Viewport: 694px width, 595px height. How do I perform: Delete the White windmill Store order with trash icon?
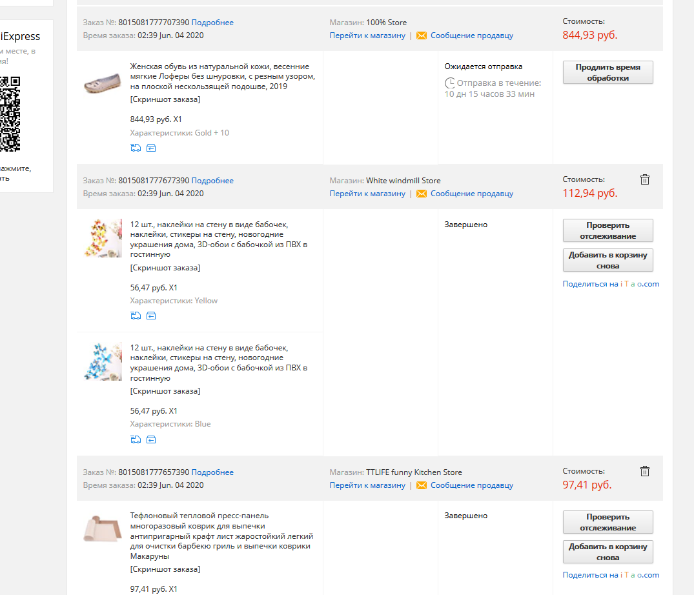(645, 179)
